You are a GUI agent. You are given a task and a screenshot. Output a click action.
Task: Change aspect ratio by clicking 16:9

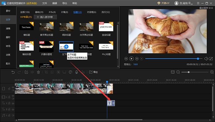click(135, 64)
